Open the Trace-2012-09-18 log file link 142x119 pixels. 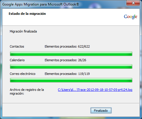95,90
